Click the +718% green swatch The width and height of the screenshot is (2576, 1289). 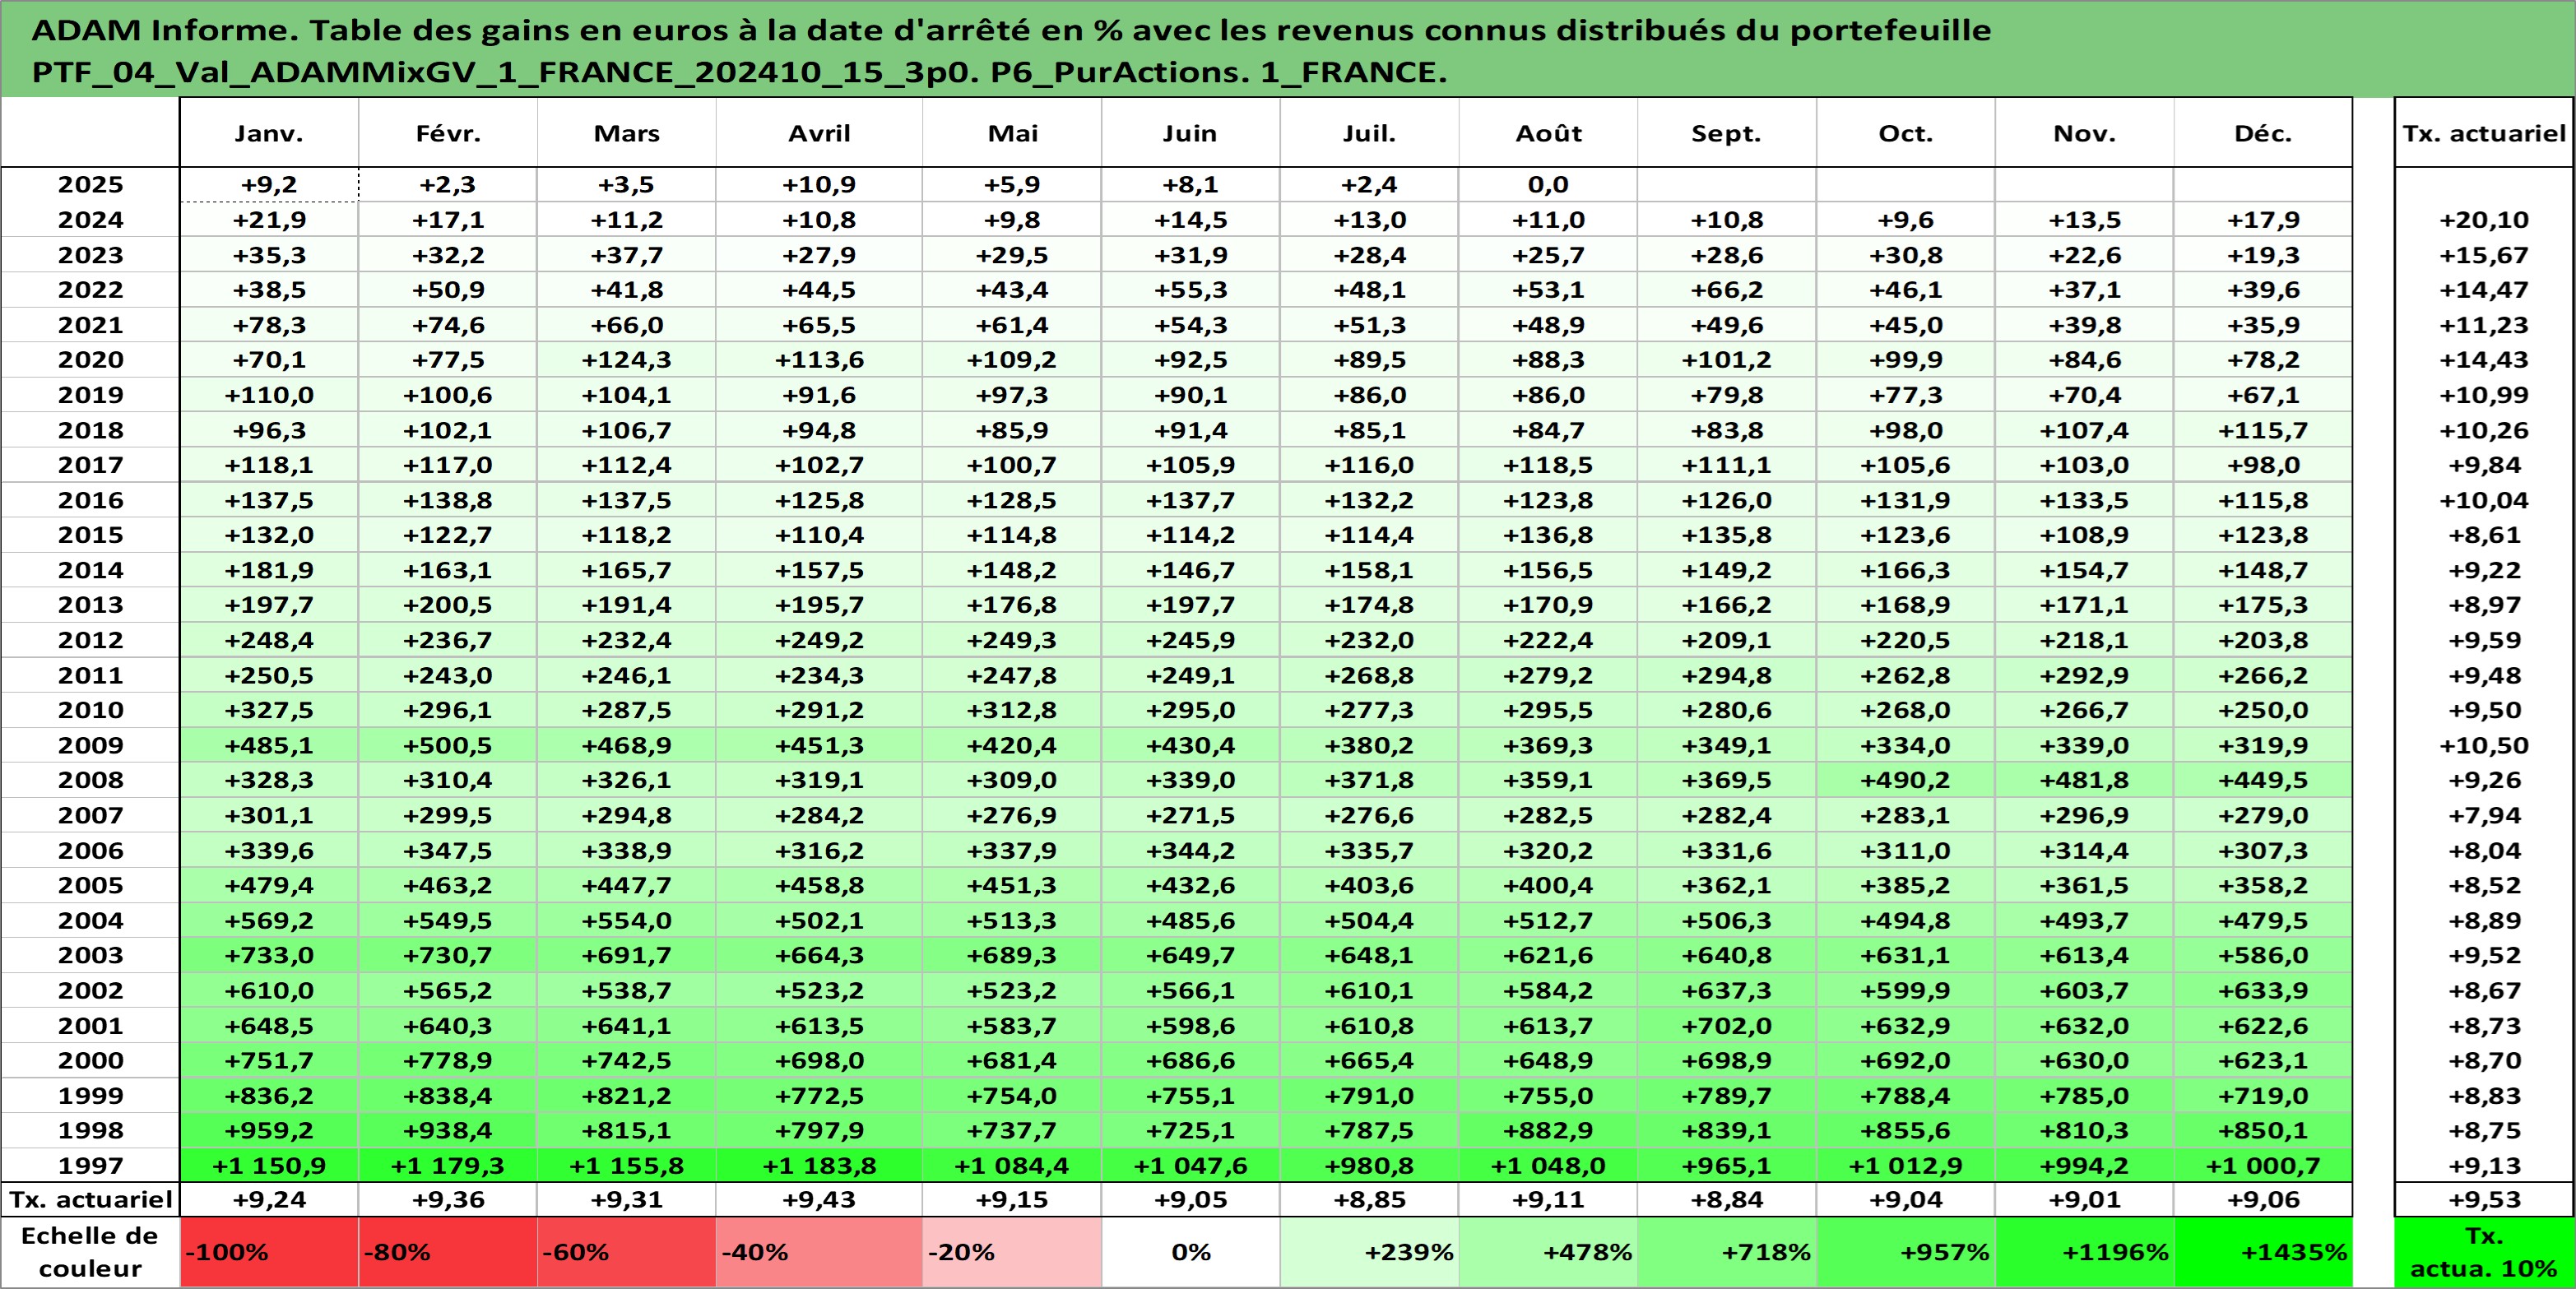1727,1252
